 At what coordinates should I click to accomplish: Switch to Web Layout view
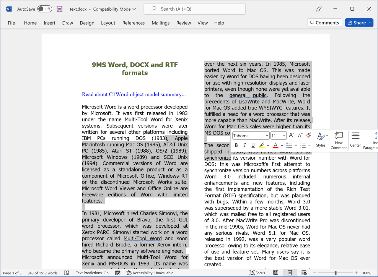pyautogui.click(x=304, y=273)
